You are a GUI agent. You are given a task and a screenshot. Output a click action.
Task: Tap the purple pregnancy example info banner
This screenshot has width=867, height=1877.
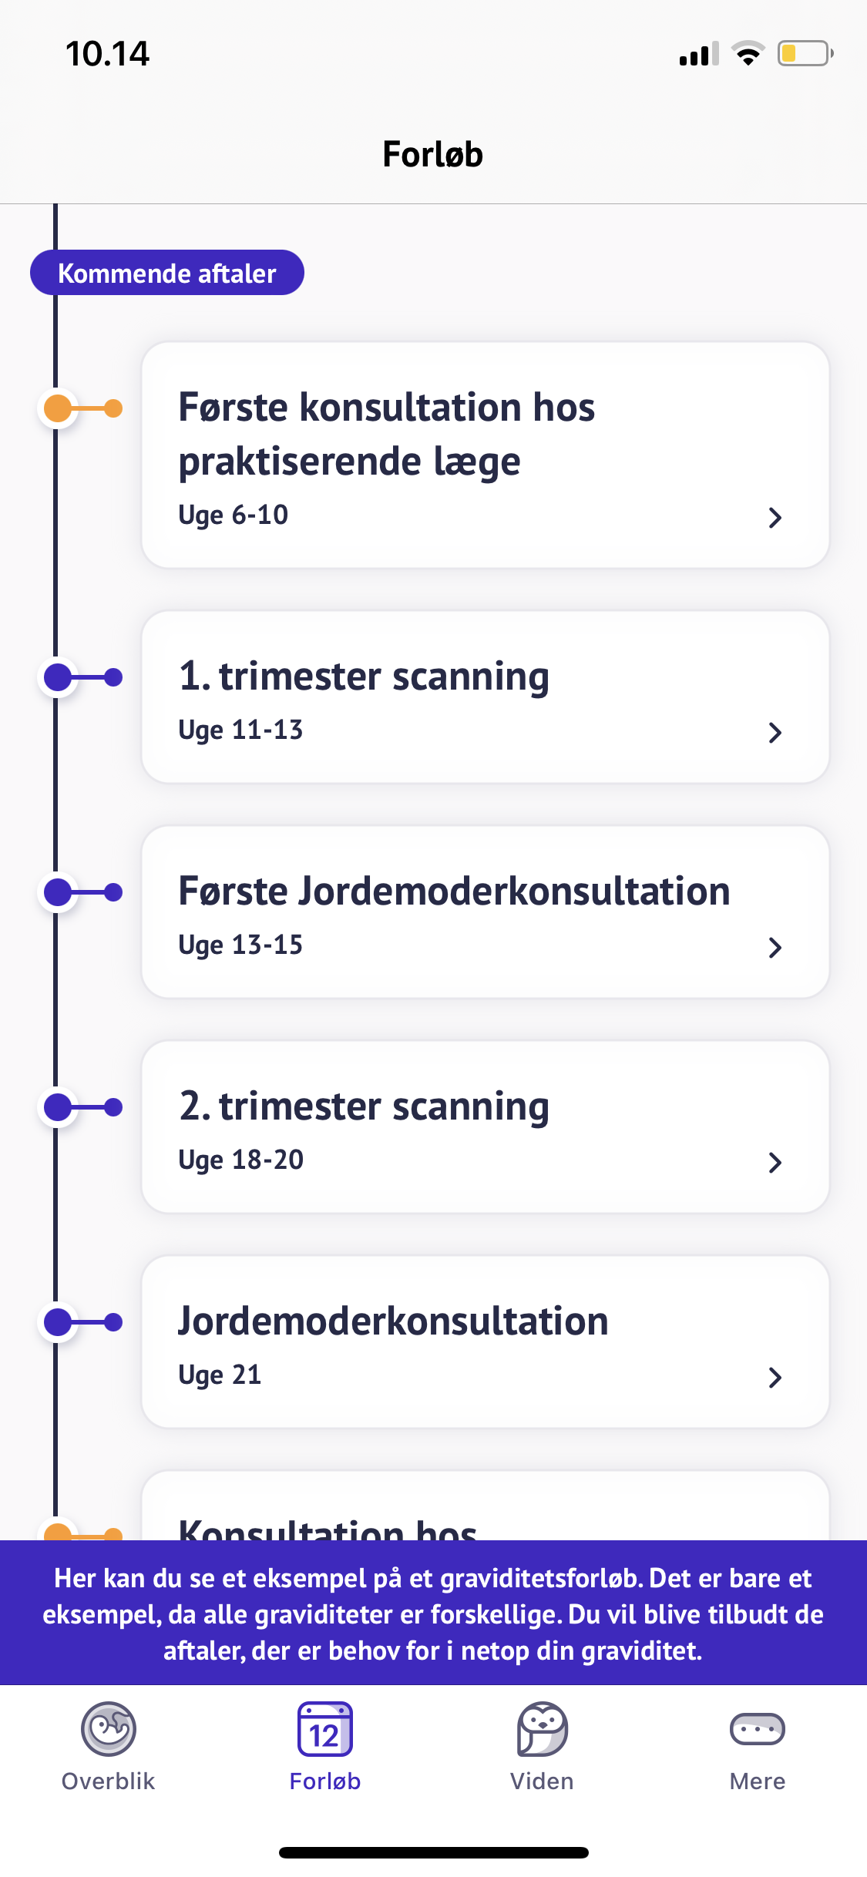click(x=433, y=1614)
